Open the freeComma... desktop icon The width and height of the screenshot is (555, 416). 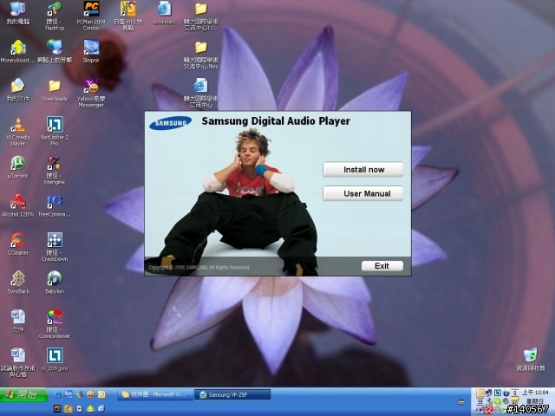pos(55,205)
